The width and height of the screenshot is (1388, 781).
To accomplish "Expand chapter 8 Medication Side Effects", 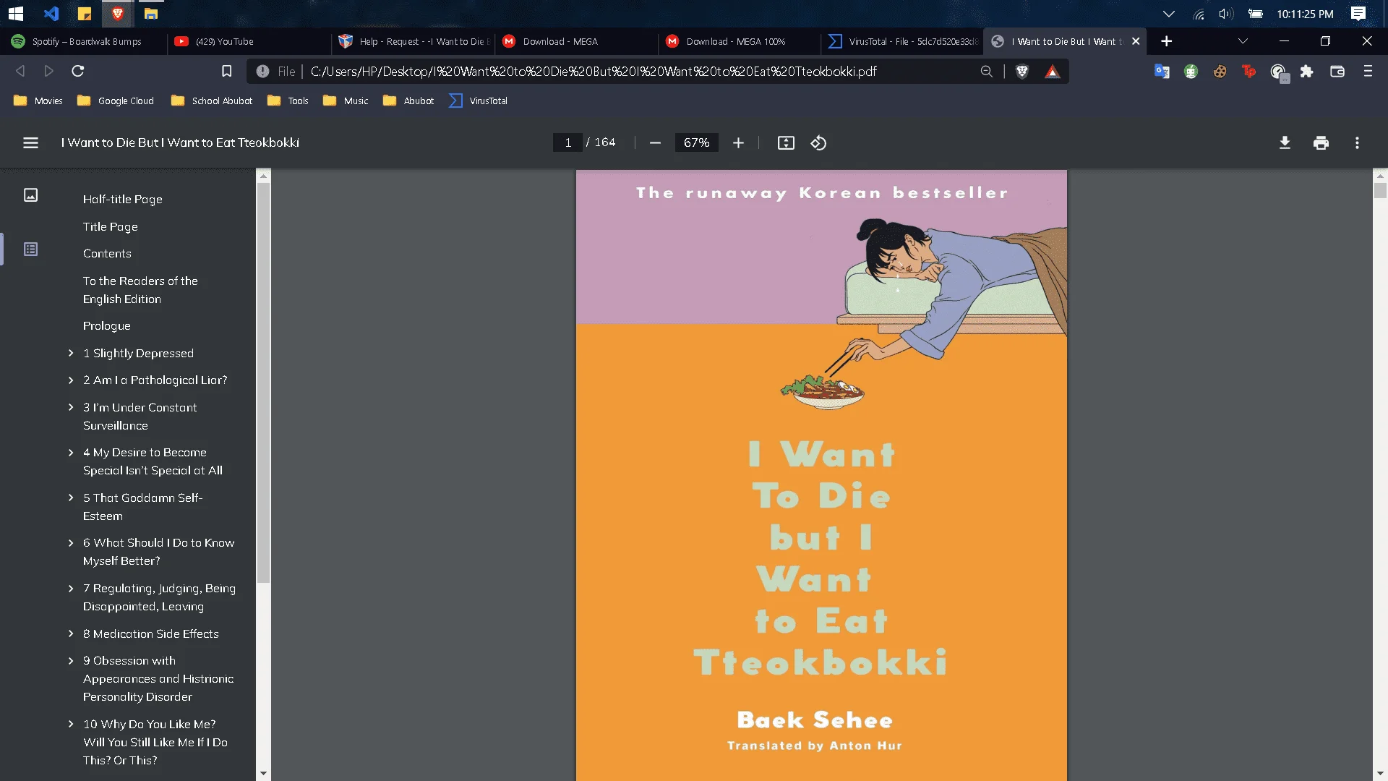I will pos(71,633).
